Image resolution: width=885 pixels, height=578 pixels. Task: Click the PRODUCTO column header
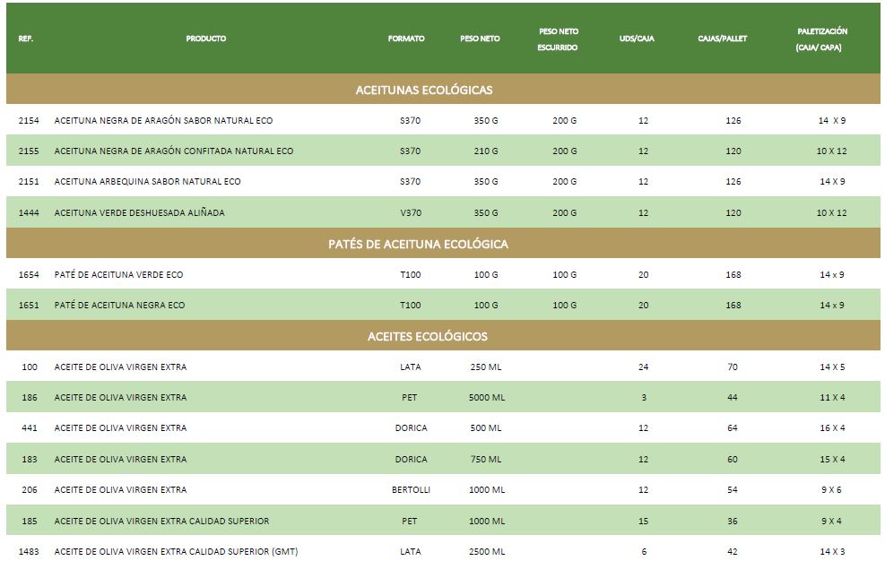coord(205,39)
